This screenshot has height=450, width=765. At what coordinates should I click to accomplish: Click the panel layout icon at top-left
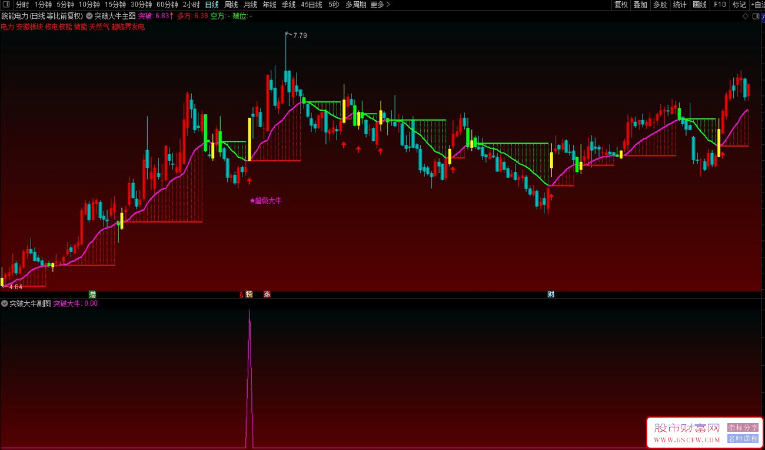click(x=6, y=5)
